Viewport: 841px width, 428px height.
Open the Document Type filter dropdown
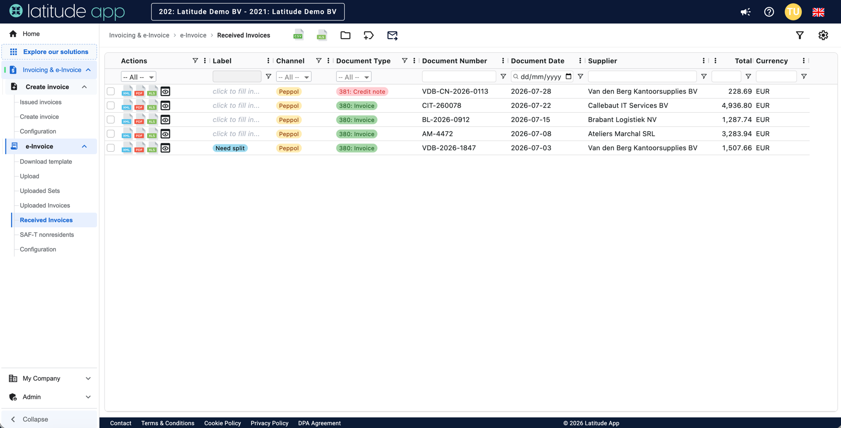pos(354,77)
